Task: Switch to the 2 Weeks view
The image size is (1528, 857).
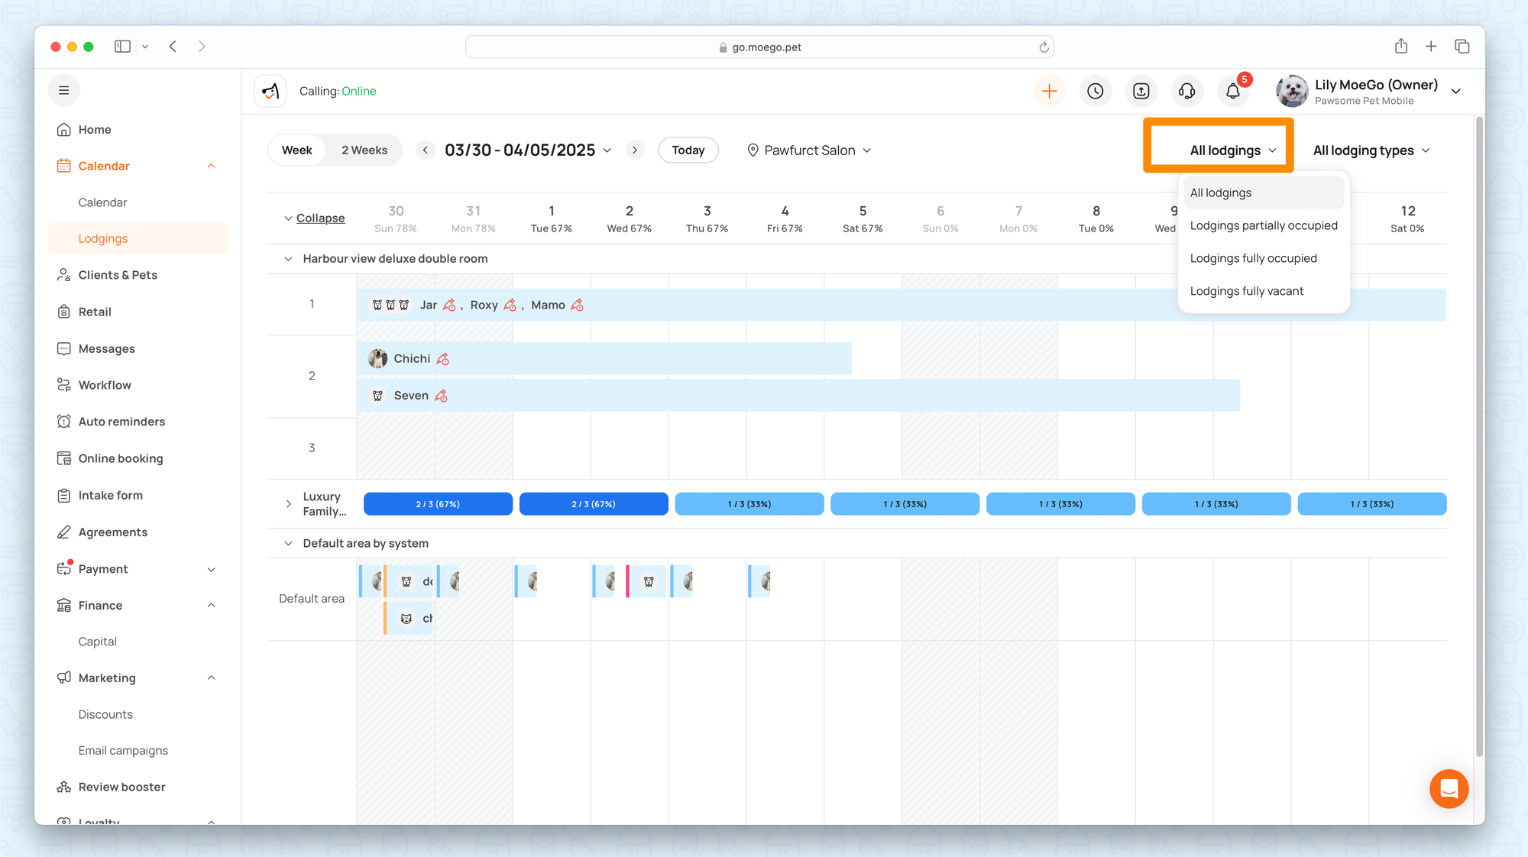Action: tap(364, 150)
